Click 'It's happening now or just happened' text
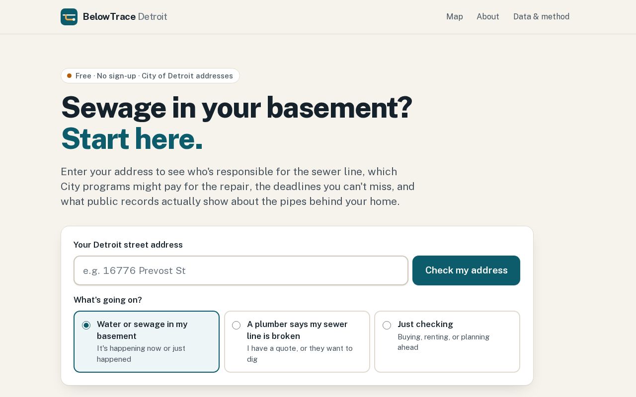 (x=141, y=354)
